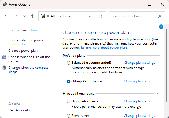Change plan settings for Osteup Performance
The height and width of the screenshot is (118, 169).
[x=139, y=81]
